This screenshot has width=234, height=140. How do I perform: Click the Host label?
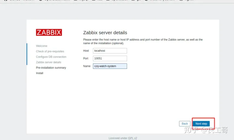(x=86, y=51)
